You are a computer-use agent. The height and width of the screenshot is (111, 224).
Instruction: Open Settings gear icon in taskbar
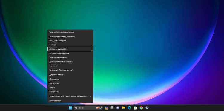(147, 108)
